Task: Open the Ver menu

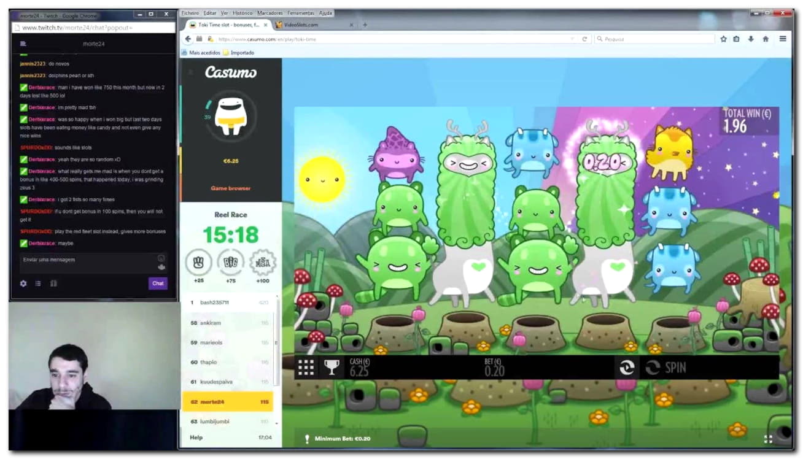Action: [x=225, y=13]
